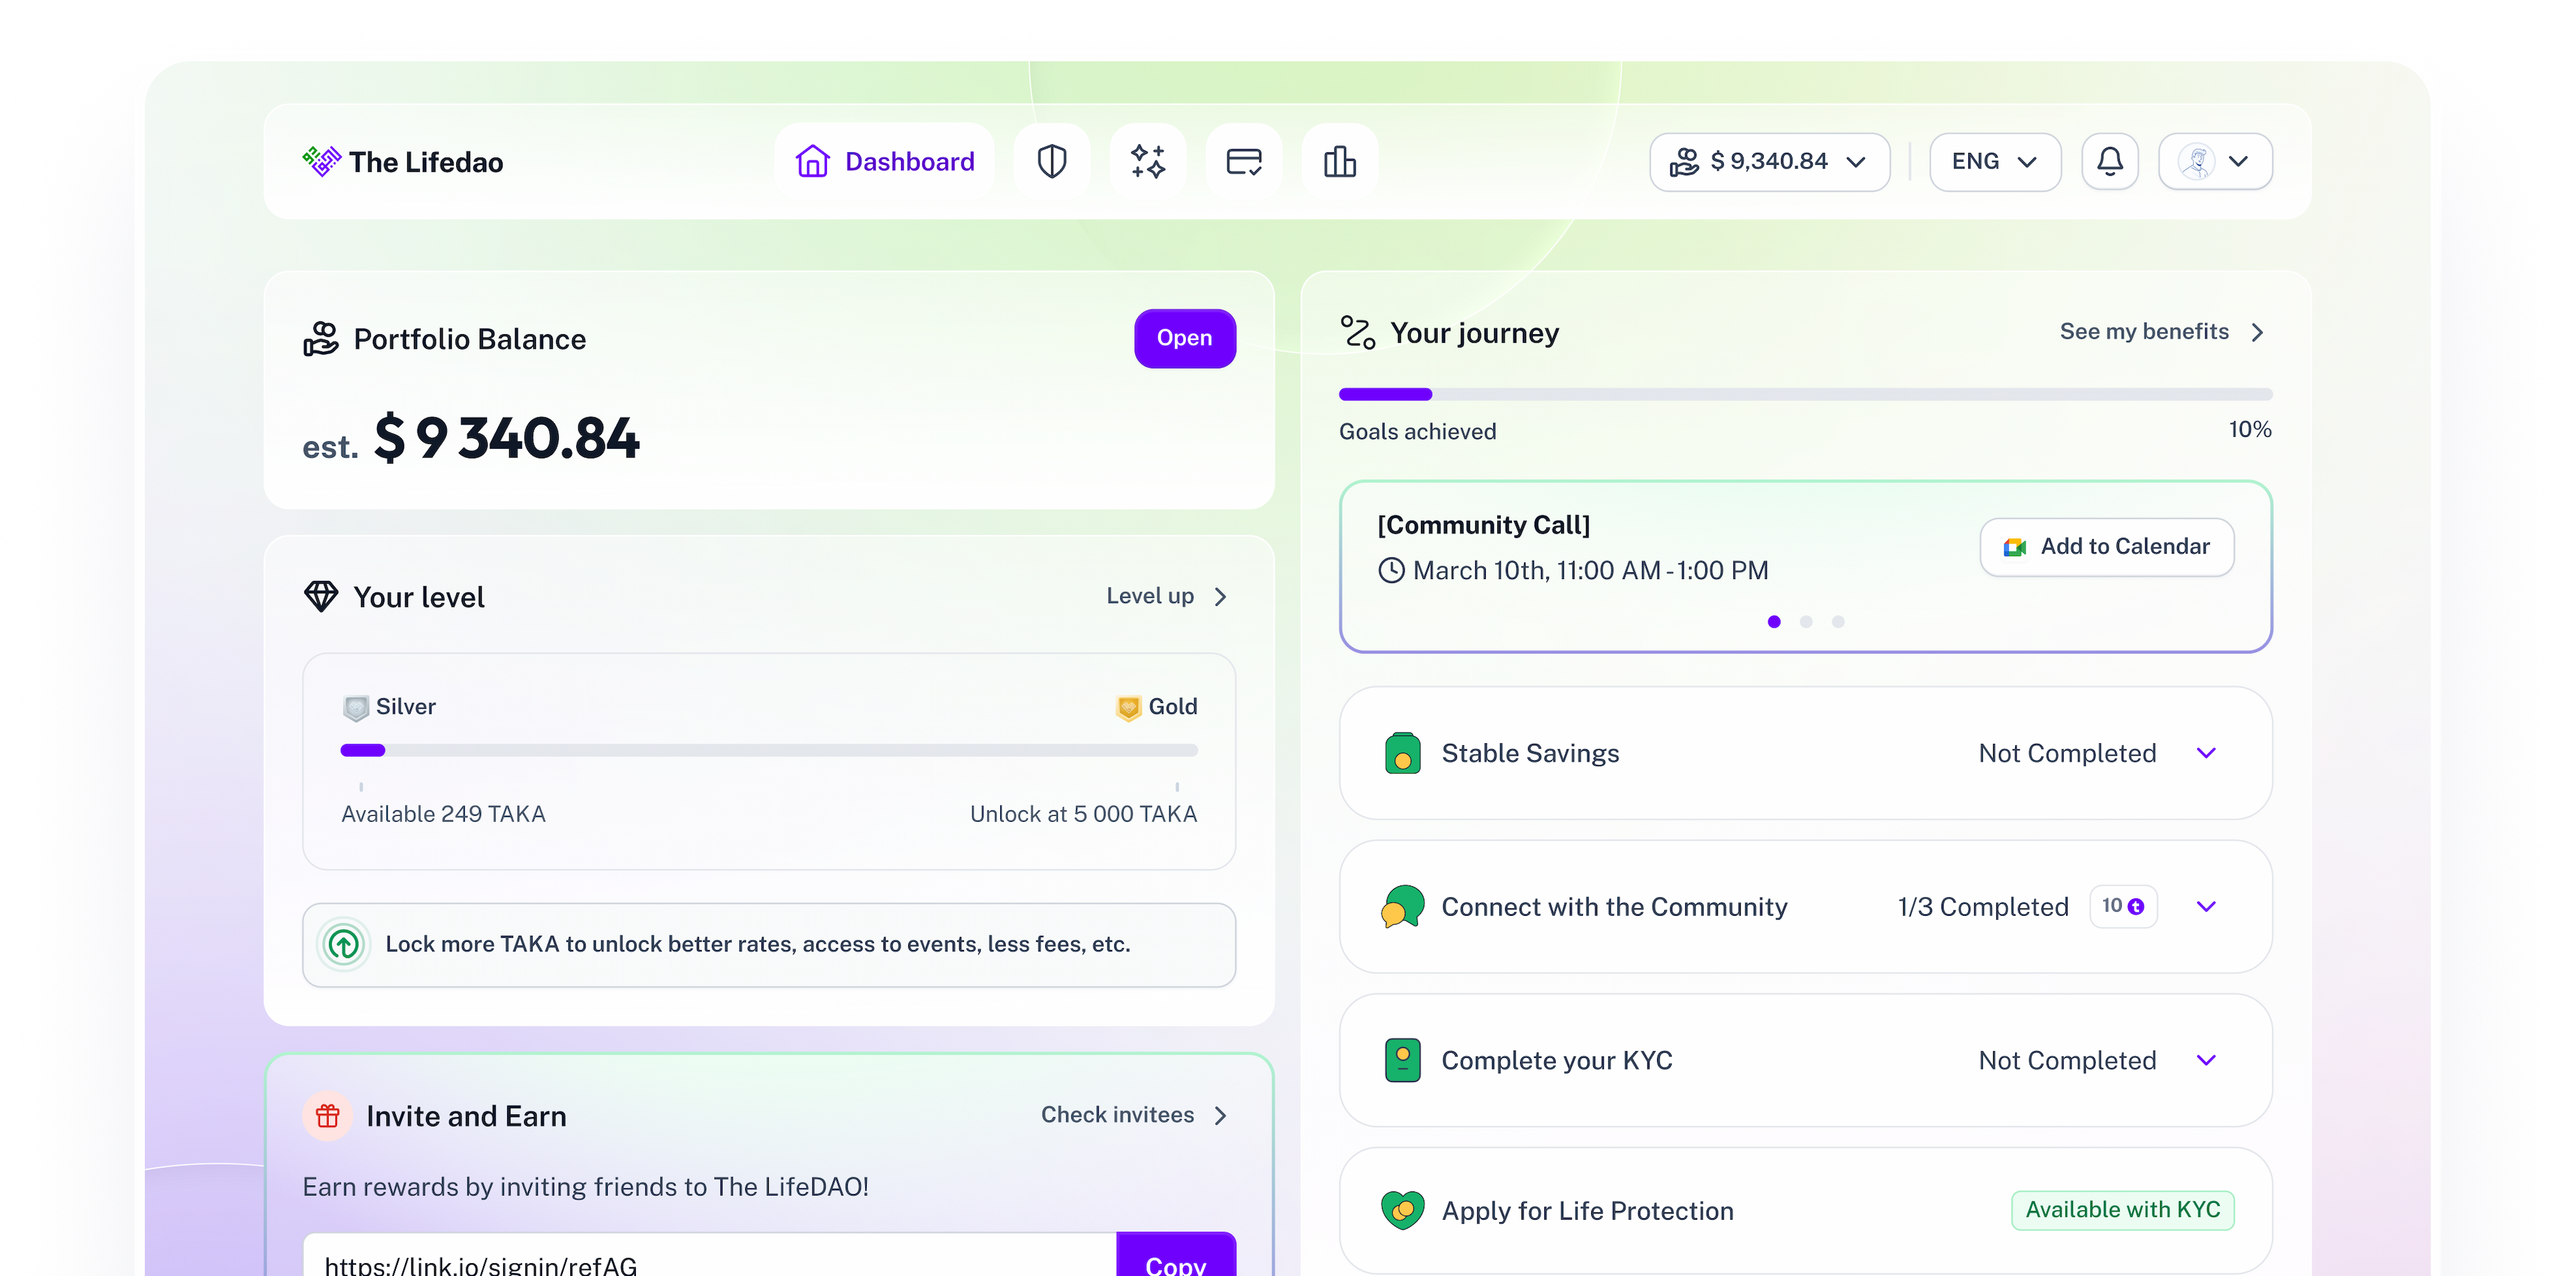Click the green up-arrow lock TAKA icon
2576x1276 pixels.
pyautogui.click(x=344, y=944)
